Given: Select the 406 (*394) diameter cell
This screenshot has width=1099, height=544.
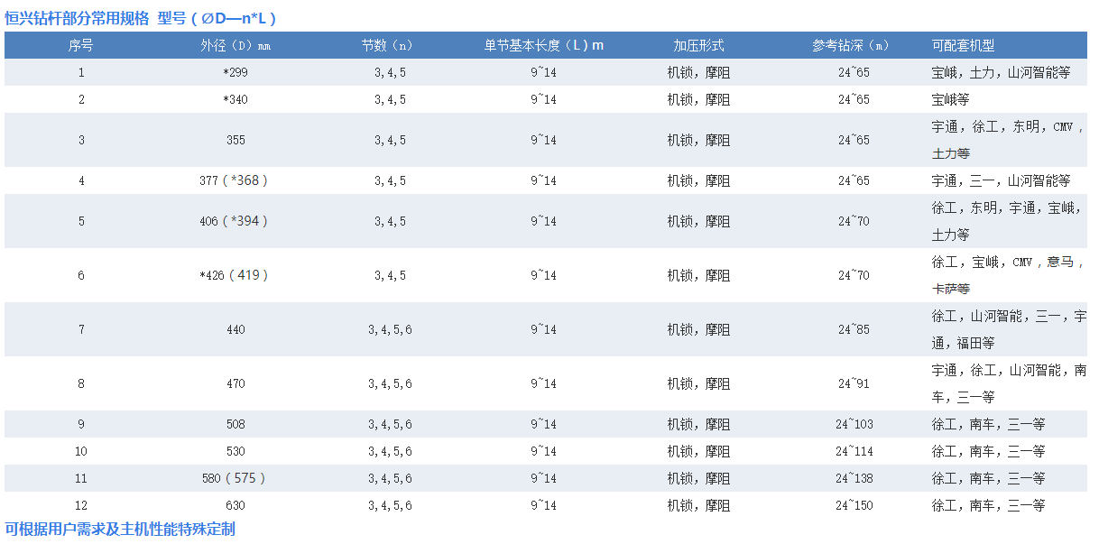Looking at the screenshot, I should (x=234, y=221).
